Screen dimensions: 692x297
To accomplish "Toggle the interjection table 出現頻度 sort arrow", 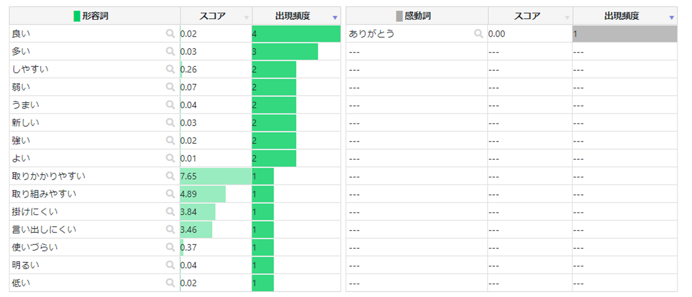I will pyautogui.click(x=671, y=18).
